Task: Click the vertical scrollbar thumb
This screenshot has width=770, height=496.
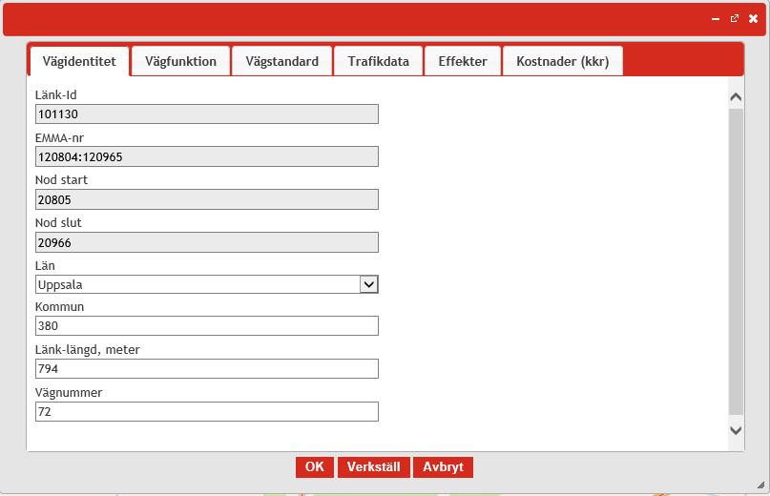Action: coord(736,261)
